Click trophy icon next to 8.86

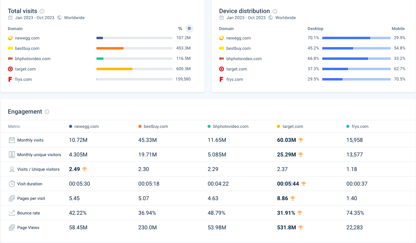click(x=293, y=198)
